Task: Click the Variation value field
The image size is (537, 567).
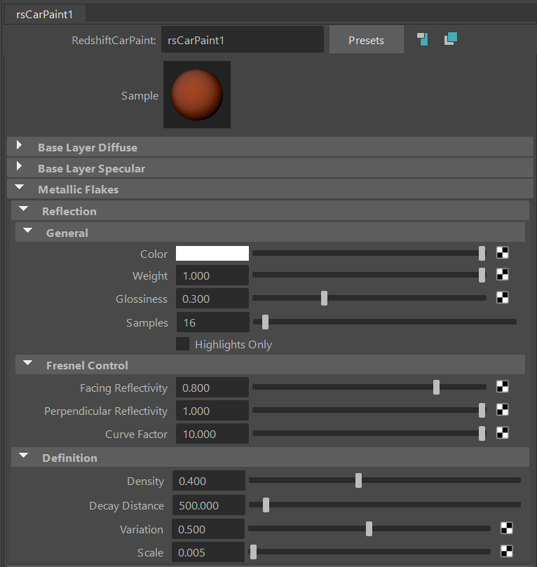Action: [x=208, y=529]
